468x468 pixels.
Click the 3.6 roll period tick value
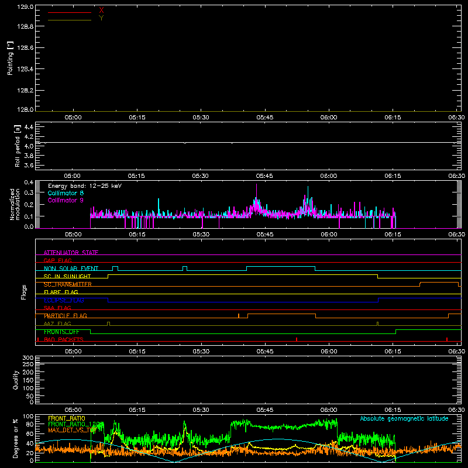coord(29,165)
